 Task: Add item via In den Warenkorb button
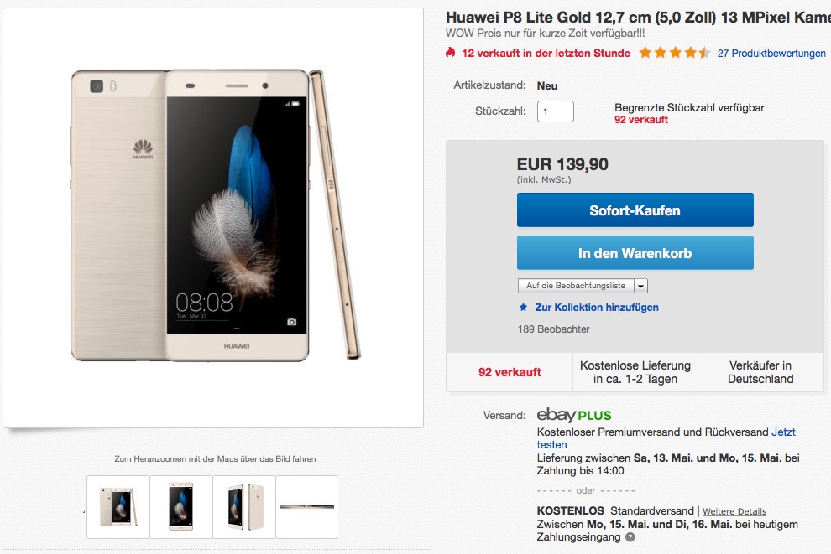pyautogui.click(x=635, y=253)
